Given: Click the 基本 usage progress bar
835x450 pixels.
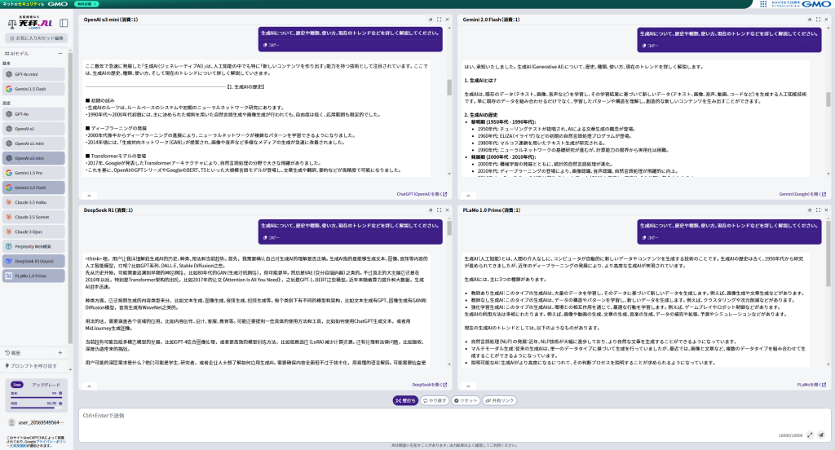Looking at the screenshot, I should (36, 397).
